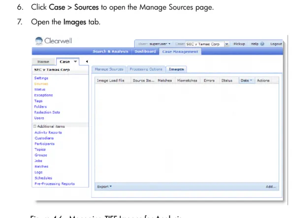Screen dimensions: 292x218
Task: Open the Activity Reports link
Action: point(48,133)
